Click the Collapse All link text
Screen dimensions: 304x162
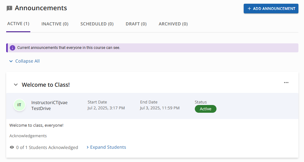click(x=27, y=61)
